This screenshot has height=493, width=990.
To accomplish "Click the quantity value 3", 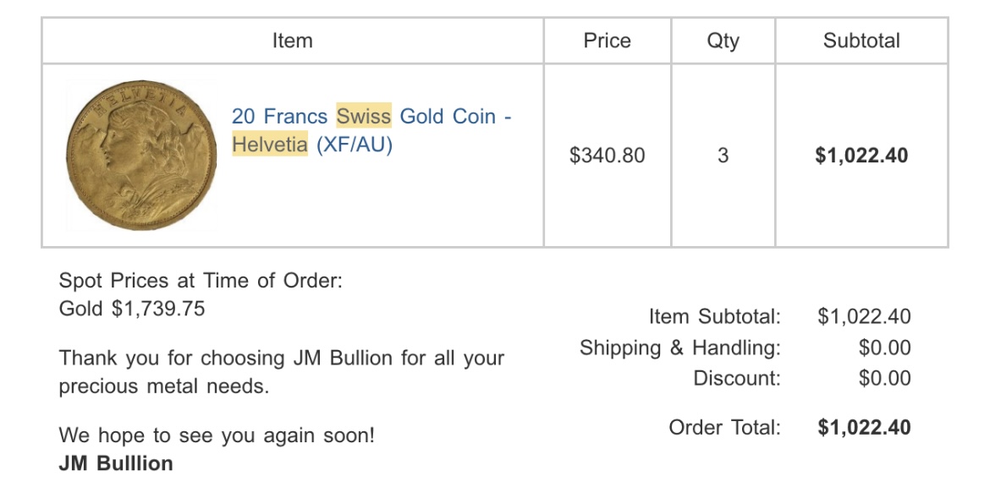I will (723, 156).
